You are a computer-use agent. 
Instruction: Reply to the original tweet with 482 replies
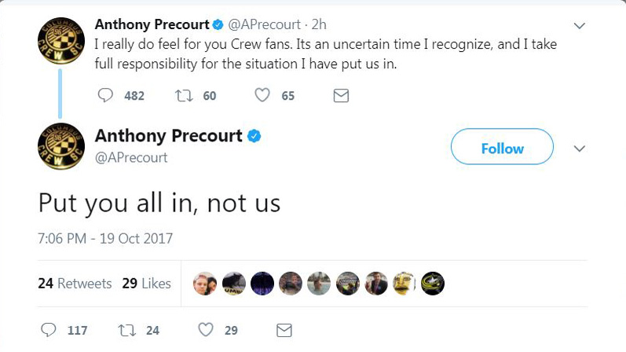click(106, 95)
